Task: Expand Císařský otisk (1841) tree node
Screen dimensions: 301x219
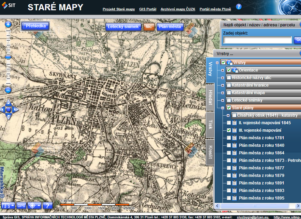Action: 228,115
